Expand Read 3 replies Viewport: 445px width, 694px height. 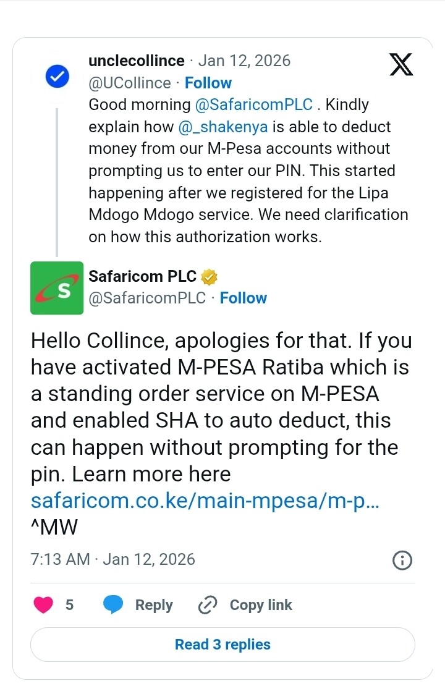(222, 645)
